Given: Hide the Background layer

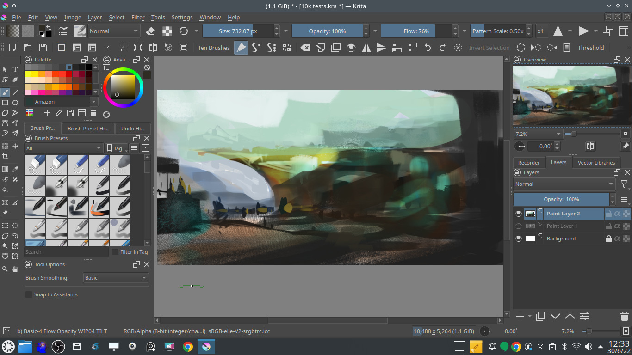Looking at the screenshot, I should tap(518, 239).
